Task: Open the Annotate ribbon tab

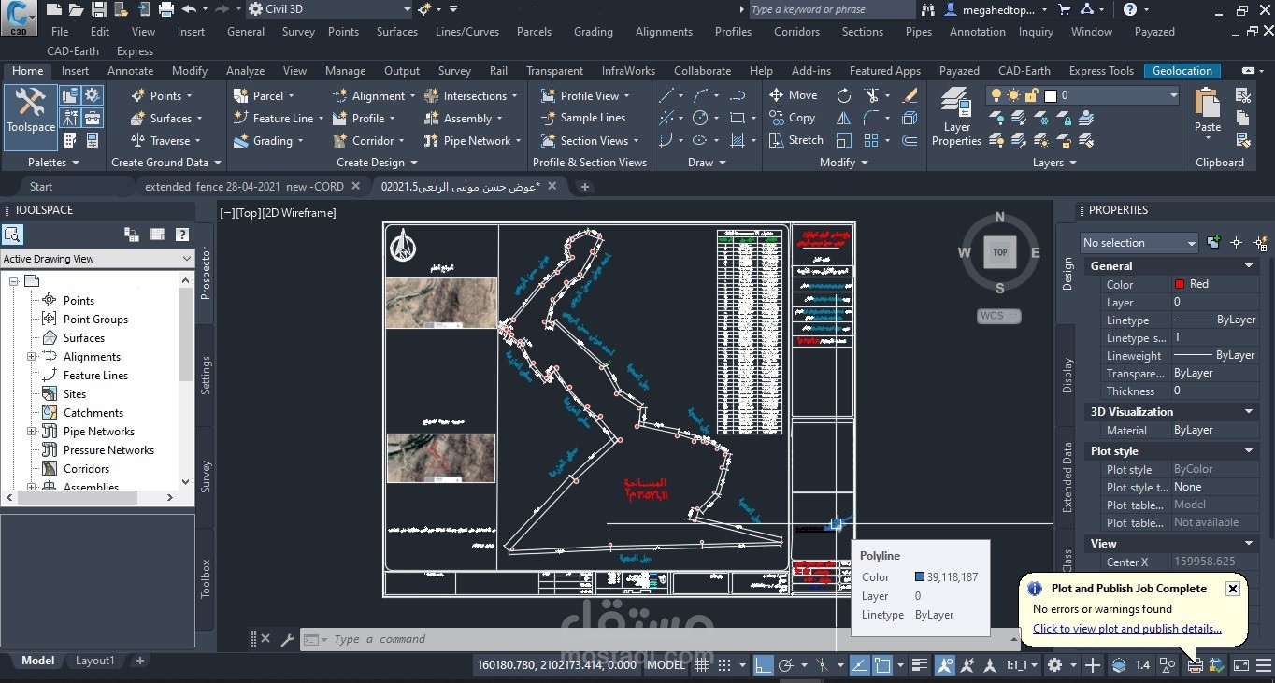Action: [x=130, y=71]
